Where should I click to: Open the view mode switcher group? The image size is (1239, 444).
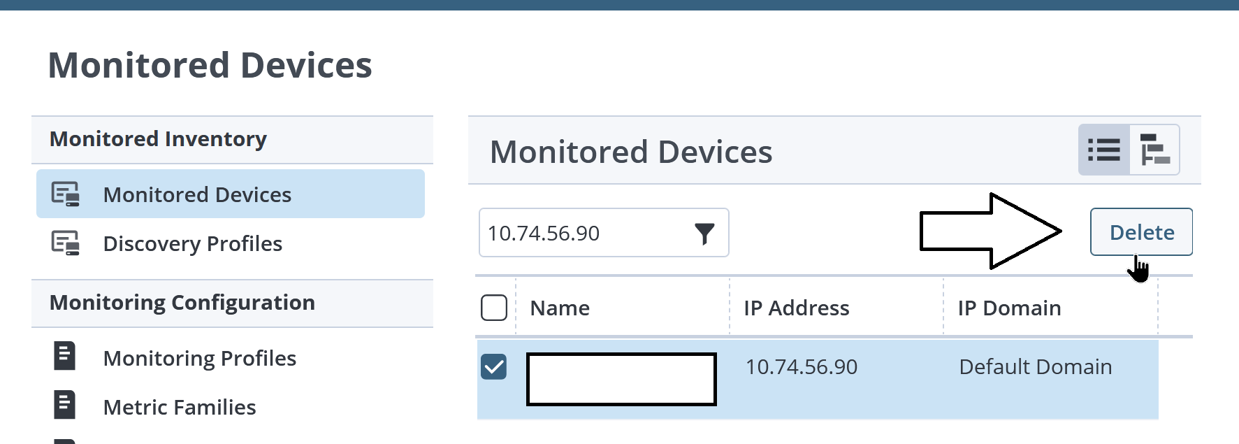(x=1129, y=150)
